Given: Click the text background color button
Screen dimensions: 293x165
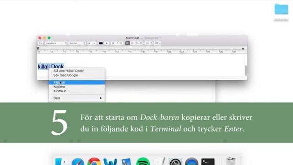Looking at the screenshot, I should point(107,43).
